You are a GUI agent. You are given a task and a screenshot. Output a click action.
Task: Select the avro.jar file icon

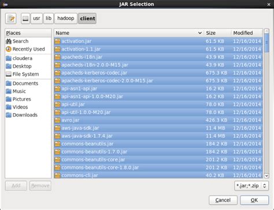tap(57, 120)
